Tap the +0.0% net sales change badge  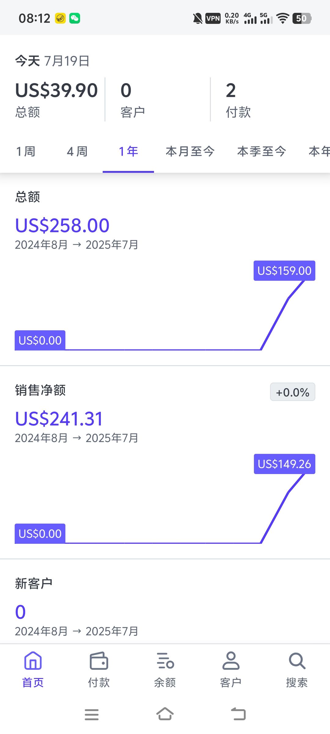pos(292,392)
